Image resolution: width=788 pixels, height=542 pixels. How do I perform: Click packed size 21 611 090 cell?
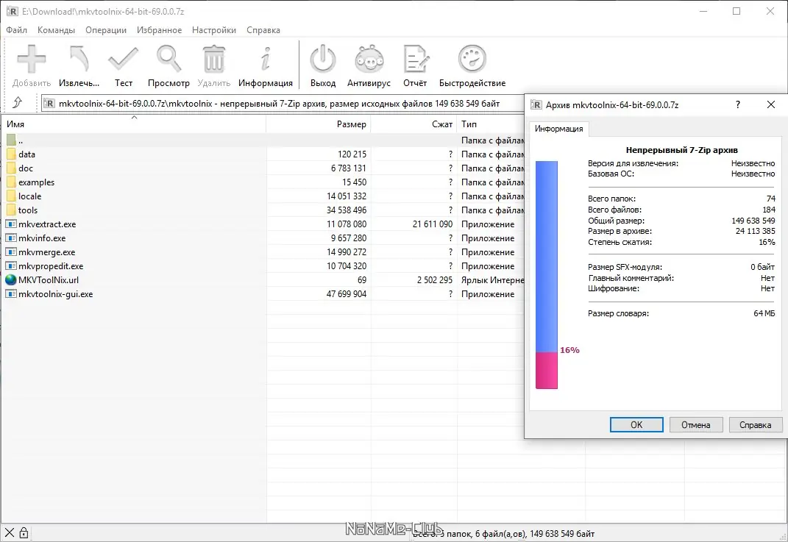(432, 224)
